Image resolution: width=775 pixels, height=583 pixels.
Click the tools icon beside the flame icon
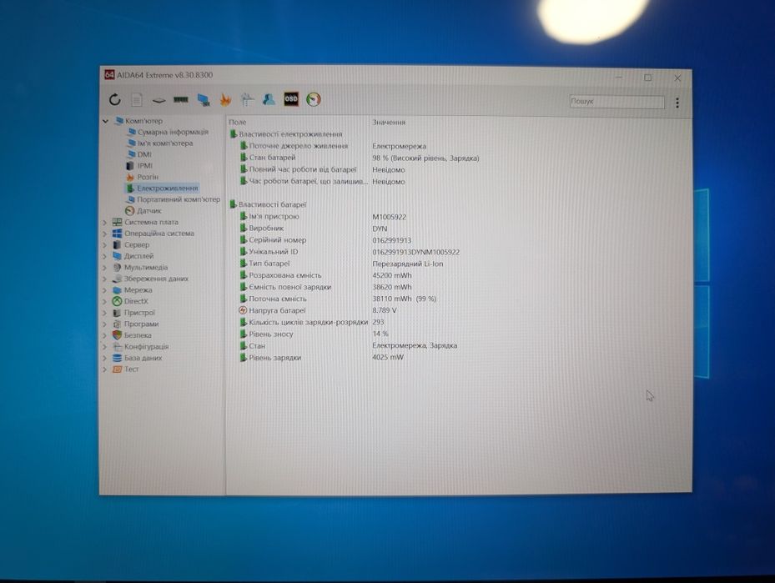tap(247, 100)
